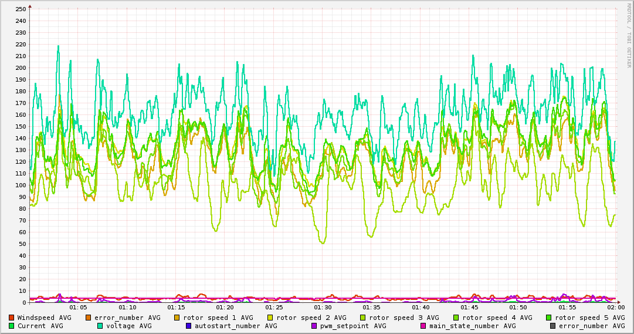Select the error_number AVG label beside gray swatch

click(592, 326)
